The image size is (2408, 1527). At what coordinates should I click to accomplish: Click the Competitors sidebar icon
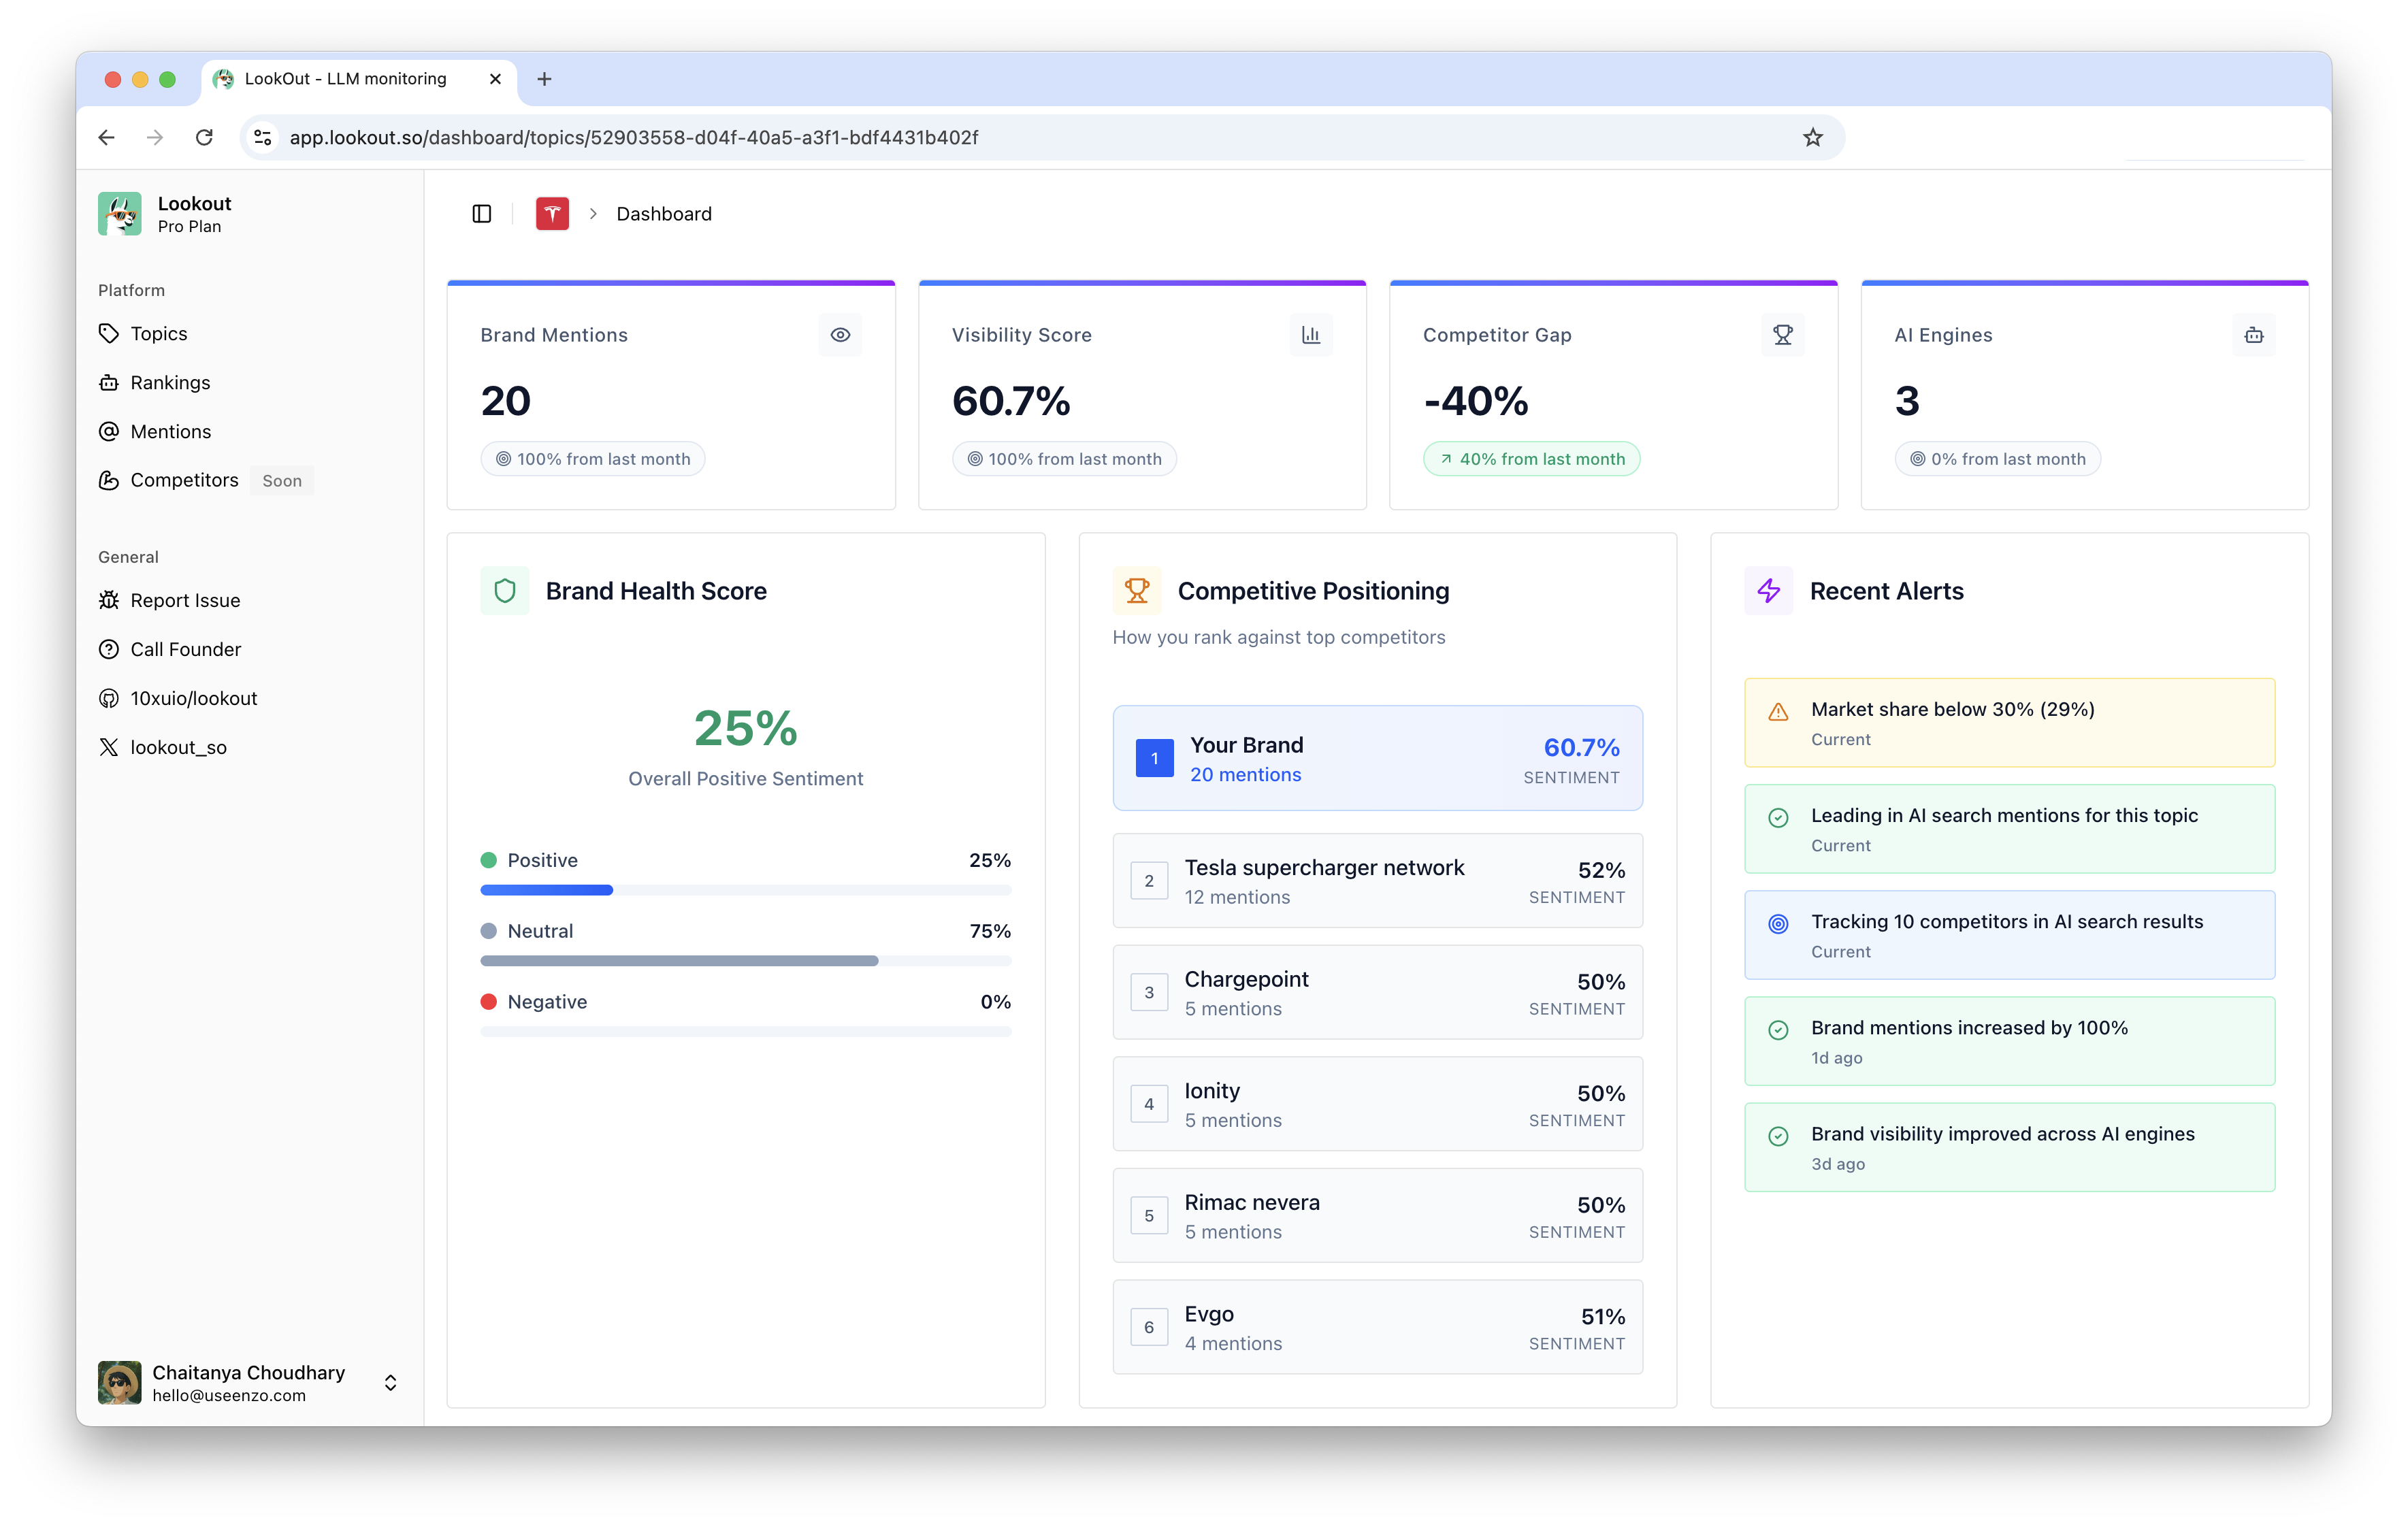109,481
